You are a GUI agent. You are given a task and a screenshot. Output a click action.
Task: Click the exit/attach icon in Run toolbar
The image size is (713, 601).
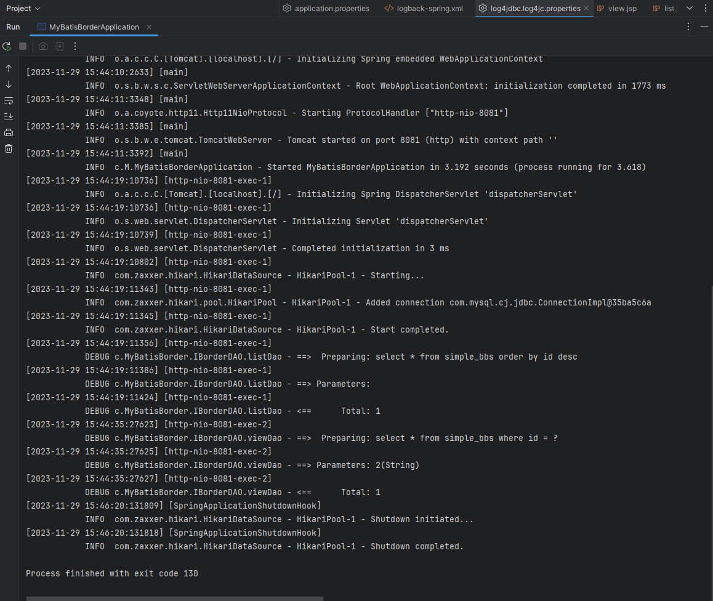pos(60,46)
